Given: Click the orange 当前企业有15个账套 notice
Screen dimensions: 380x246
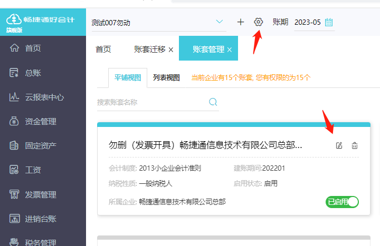Looking at the screenshot, I should tap(251, 77).
